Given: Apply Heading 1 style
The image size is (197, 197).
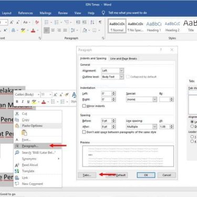Looking at the screenshot, I should pyautogui.click(x=154, y=26).
